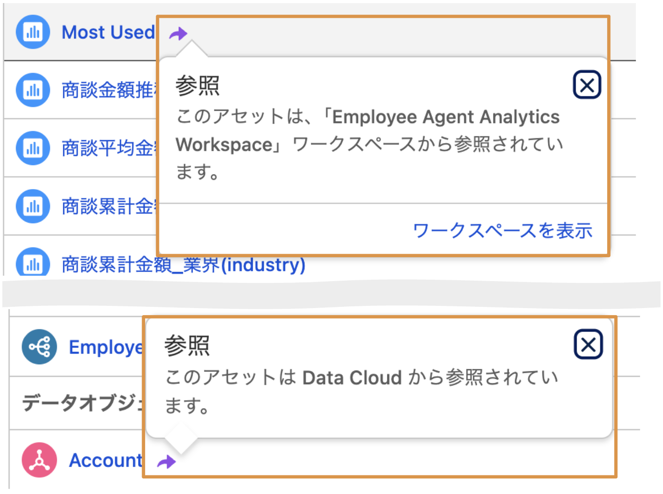Click the chart icon beside 商談金額推

[33, 90]
